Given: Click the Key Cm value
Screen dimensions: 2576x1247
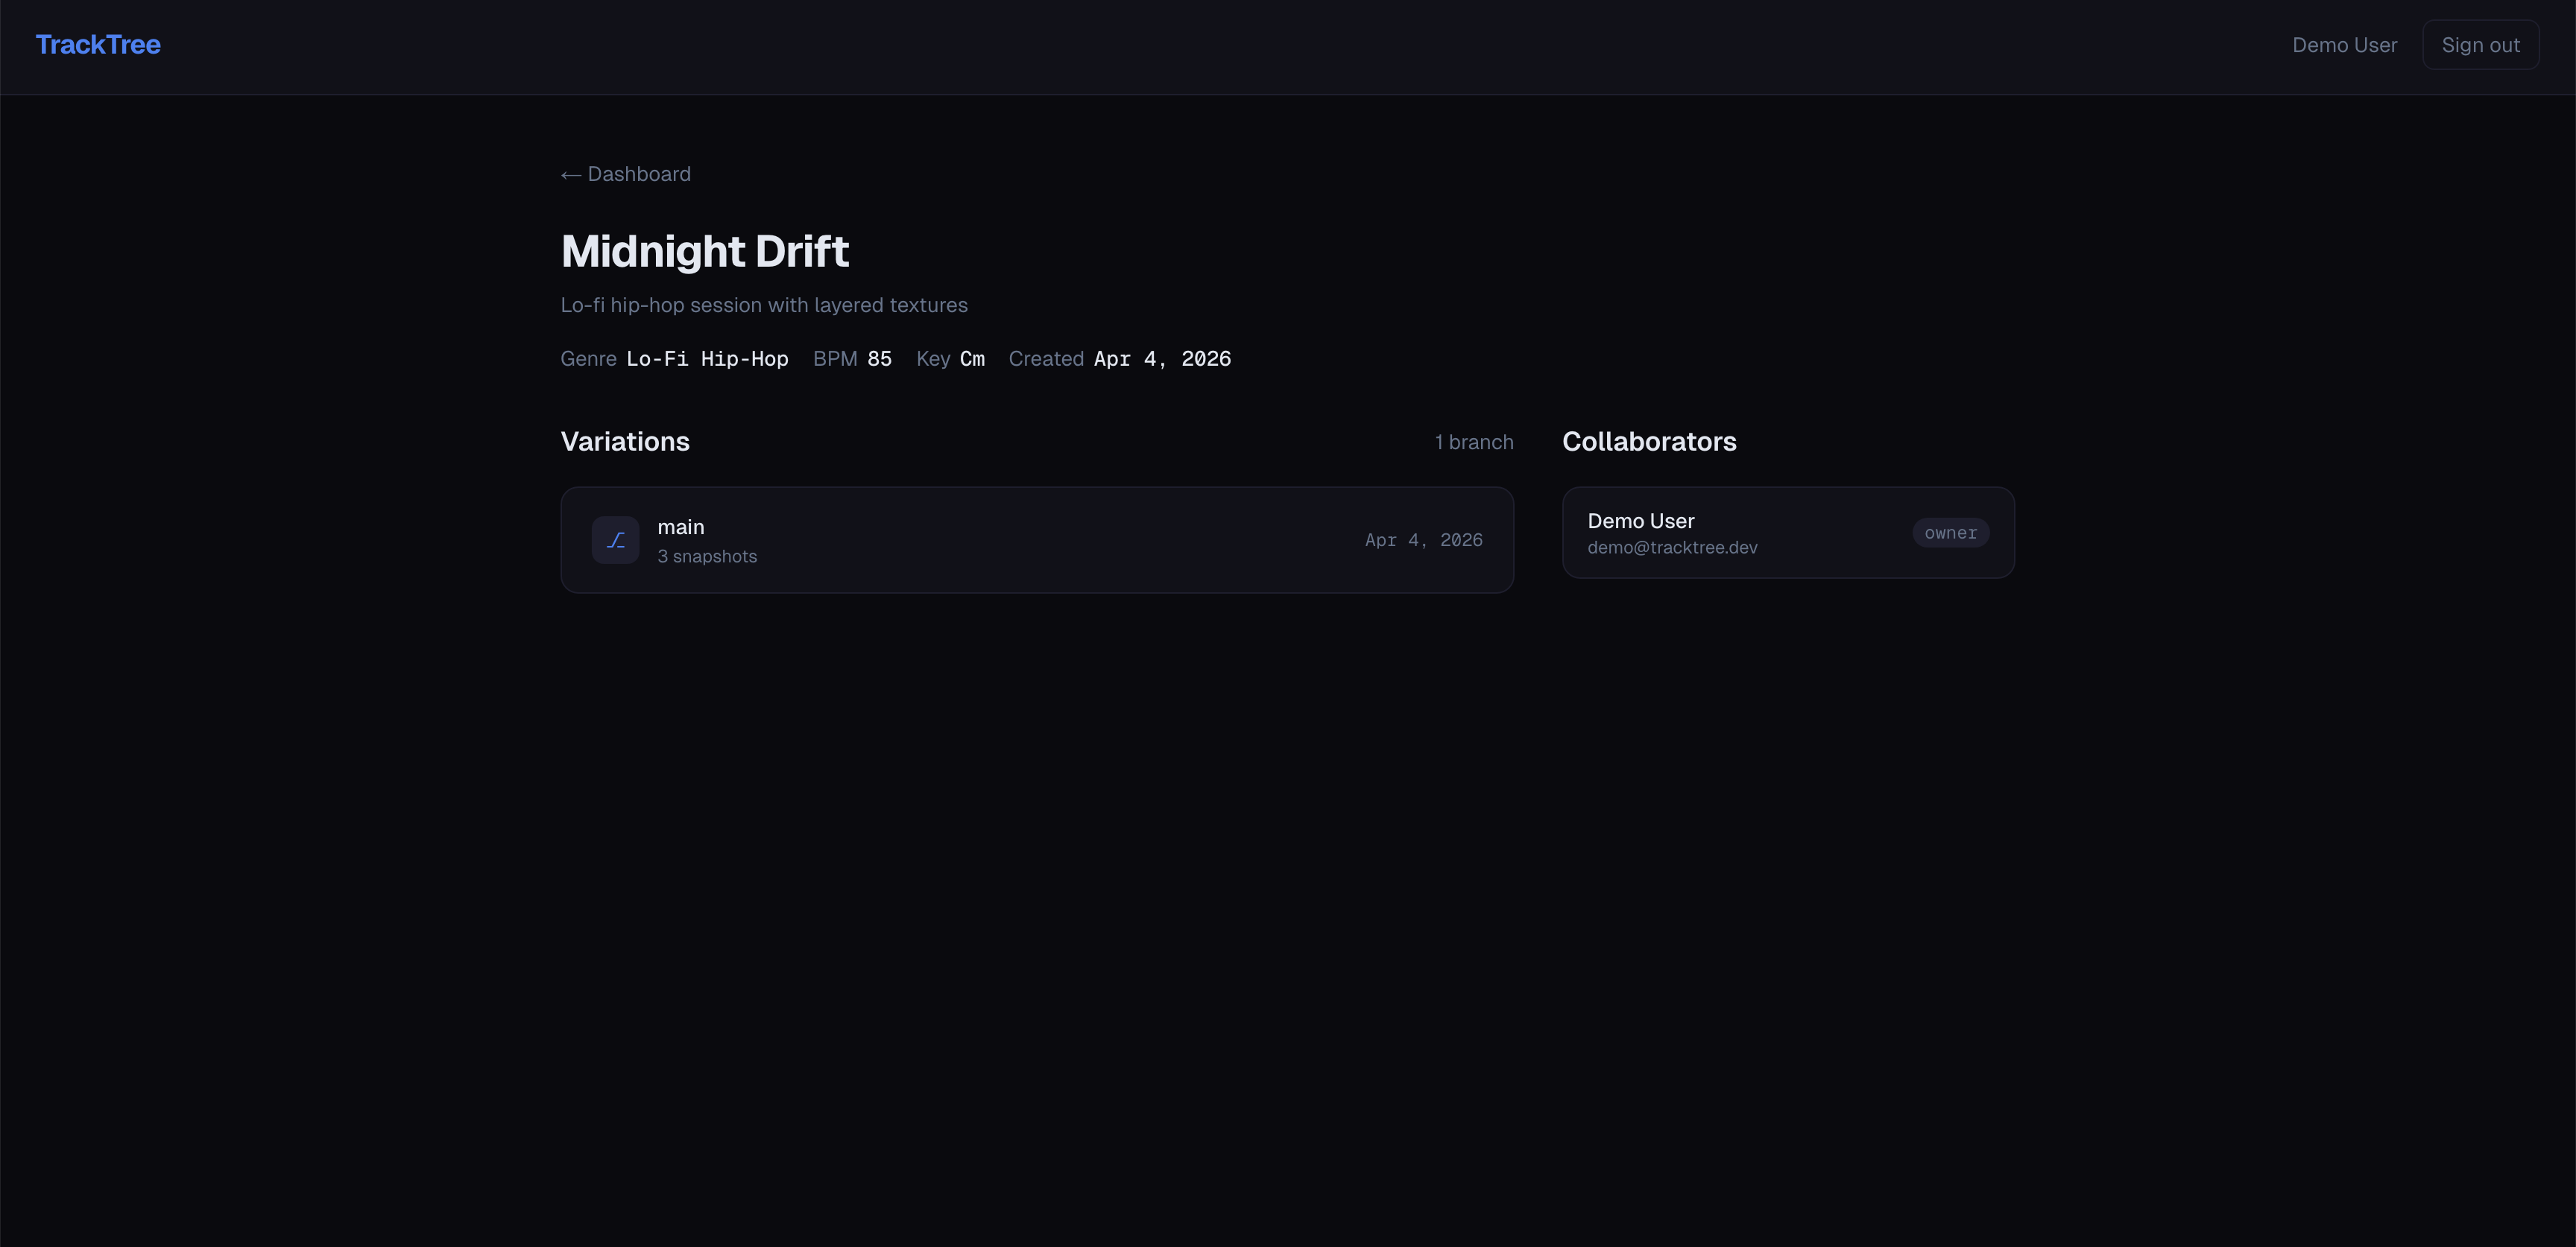Looking at the screenshot, I should click(x=971, y=359).
